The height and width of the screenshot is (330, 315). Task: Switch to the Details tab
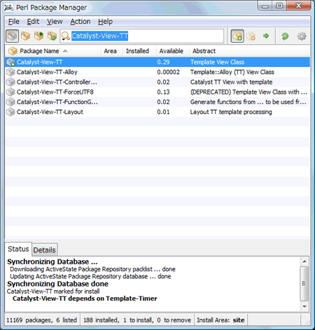(x=44, y=250)
